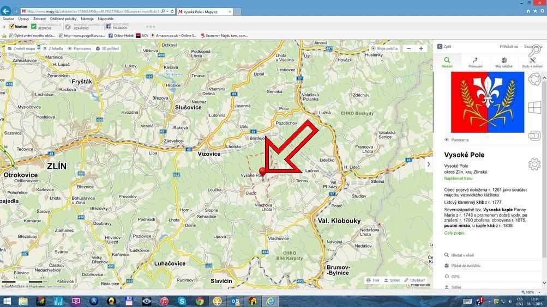Click the Naplánovat trasu link
Viewport: 547px width, 307px height.
pos(458,178)
